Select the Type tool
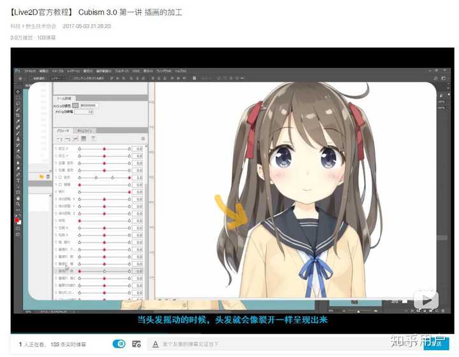The width and height of the screenshot is (459, 357). coord(18,181)
